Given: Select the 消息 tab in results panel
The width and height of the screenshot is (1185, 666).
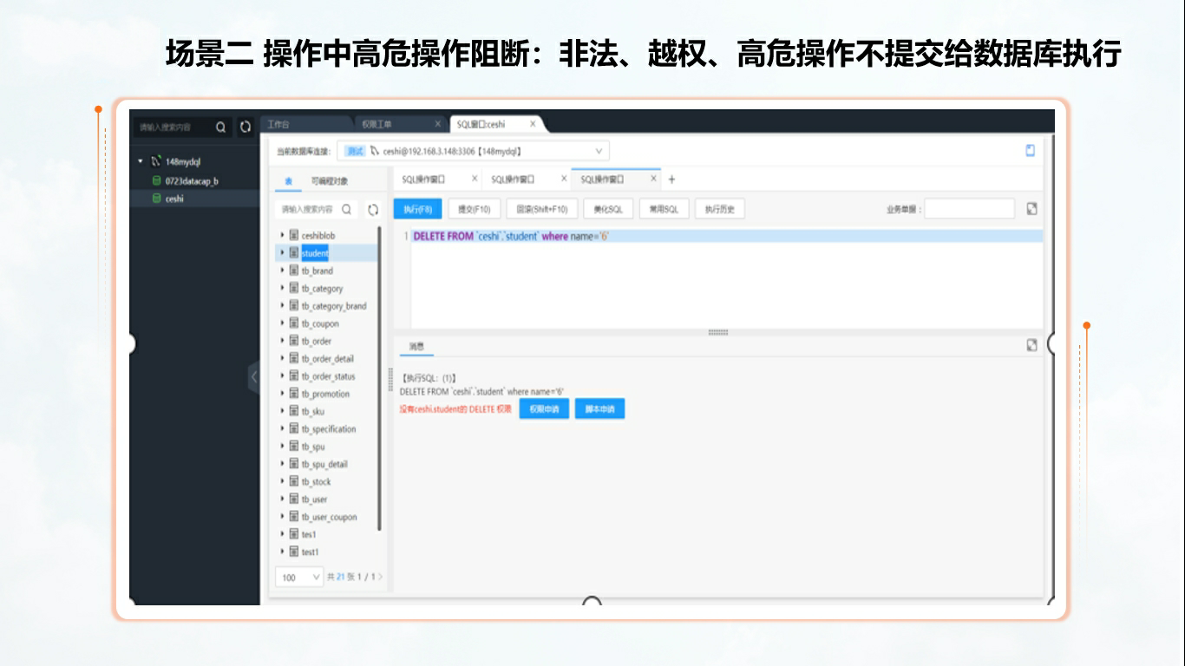Looking at the screenshot, I should click(416, 346).
